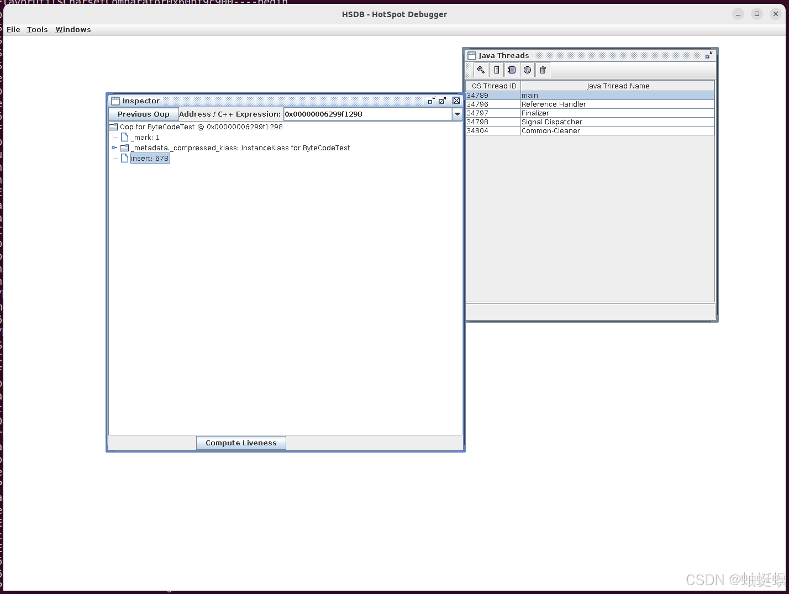The width and height of the screenshot is (789, 594).
Task: Expand the _metadata._compressed_klass tree node
Action: click(114, 148)
